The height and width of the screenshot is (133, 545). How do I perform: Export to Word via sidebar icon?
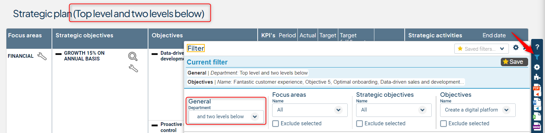pos(537,104)
